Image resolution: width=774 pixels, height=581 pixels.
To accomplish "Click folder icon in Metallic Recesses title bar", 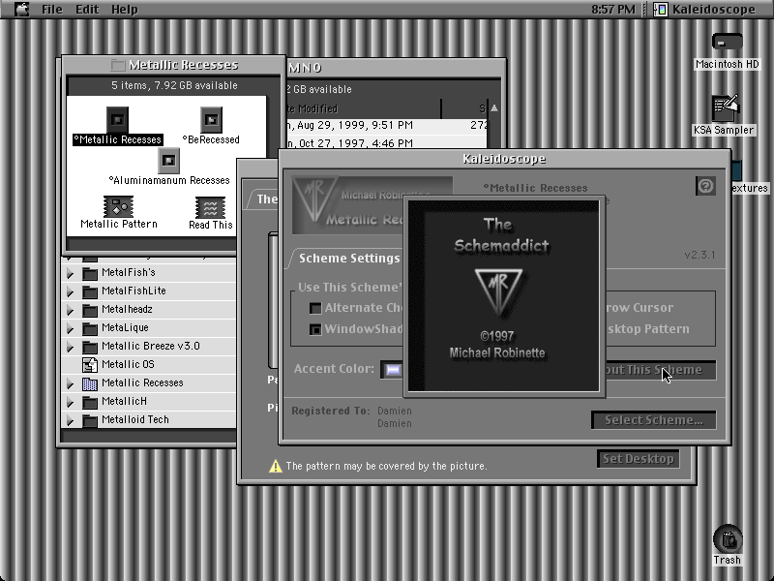I will tap(117, 65).
